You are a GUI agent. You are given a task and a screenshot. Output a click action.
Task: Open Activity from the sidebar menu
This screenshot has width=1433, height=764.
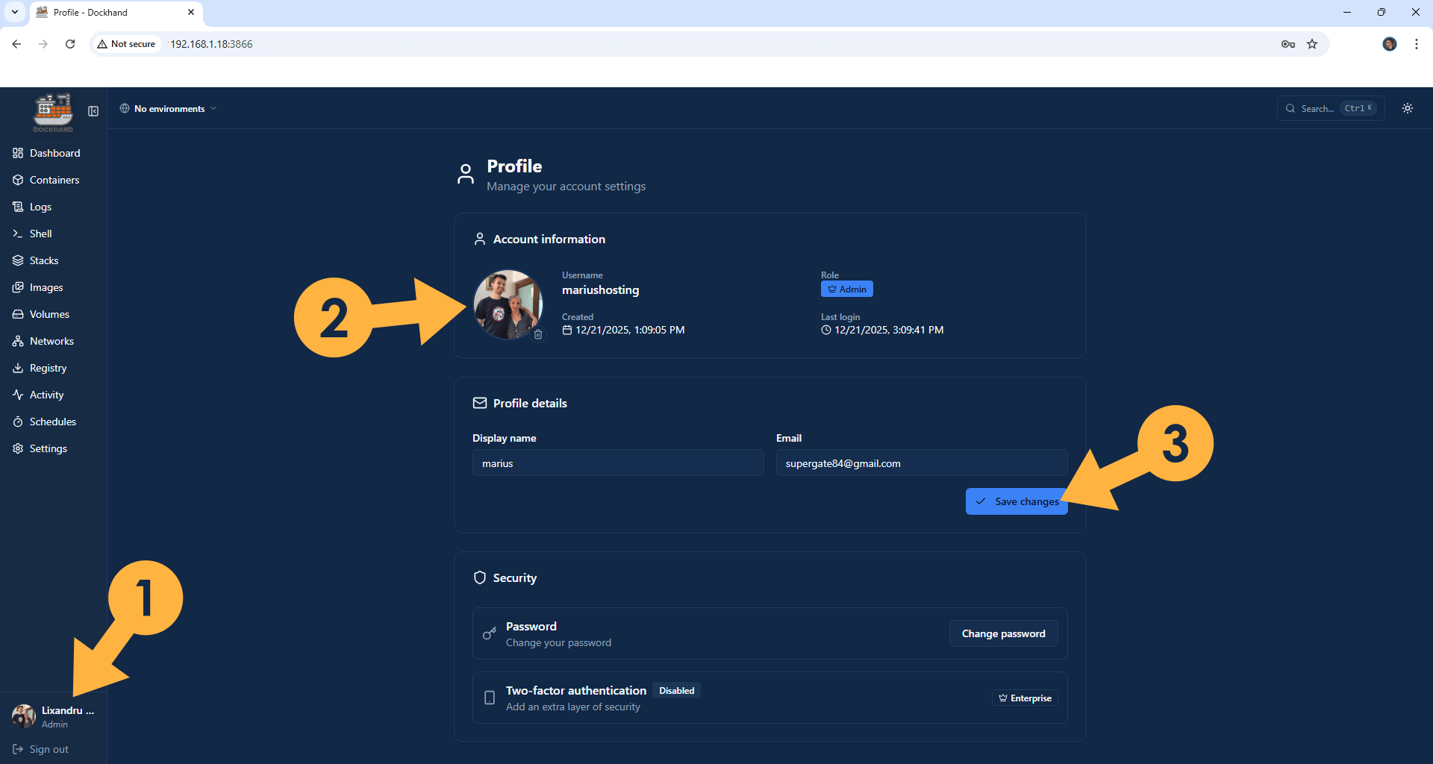pyautogui.click(x=46, y=395)
